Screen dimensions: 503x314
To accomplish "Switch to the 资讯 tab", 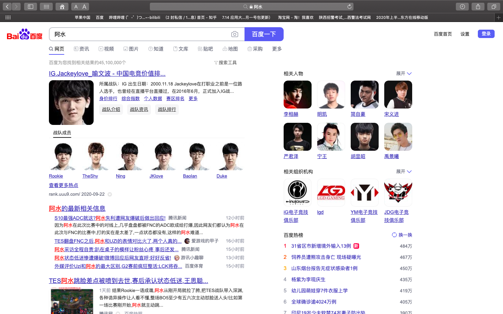I will click(81, 49).
